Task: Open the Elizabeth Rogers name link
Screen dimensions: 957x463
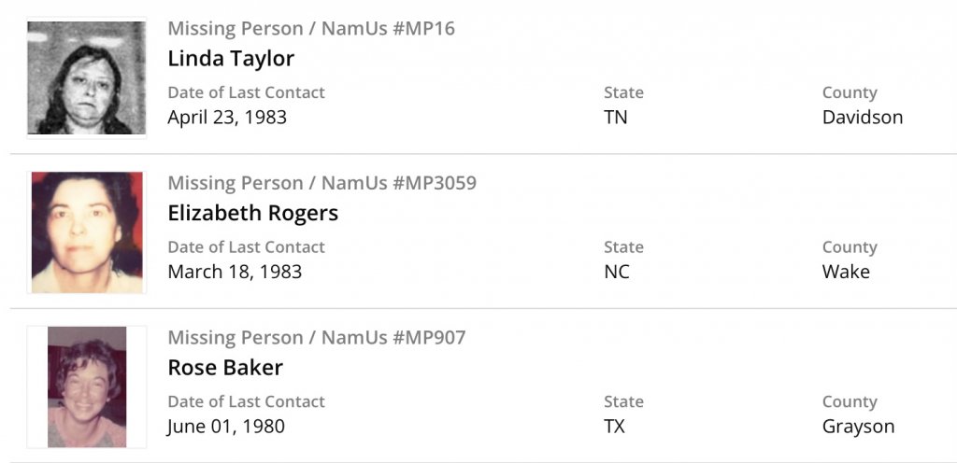Action: tap(252, 213)
